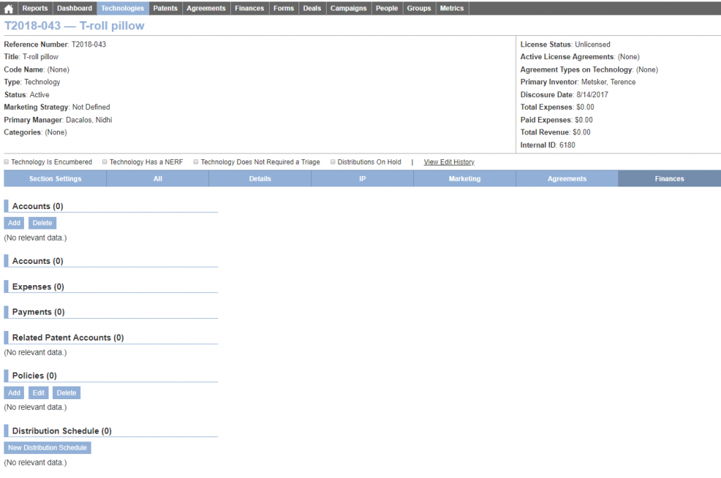Click Primary Inventor value Metsker, Terence
Image resolution: width=721 pixels, height=478 pixels.
pos(608,82)
